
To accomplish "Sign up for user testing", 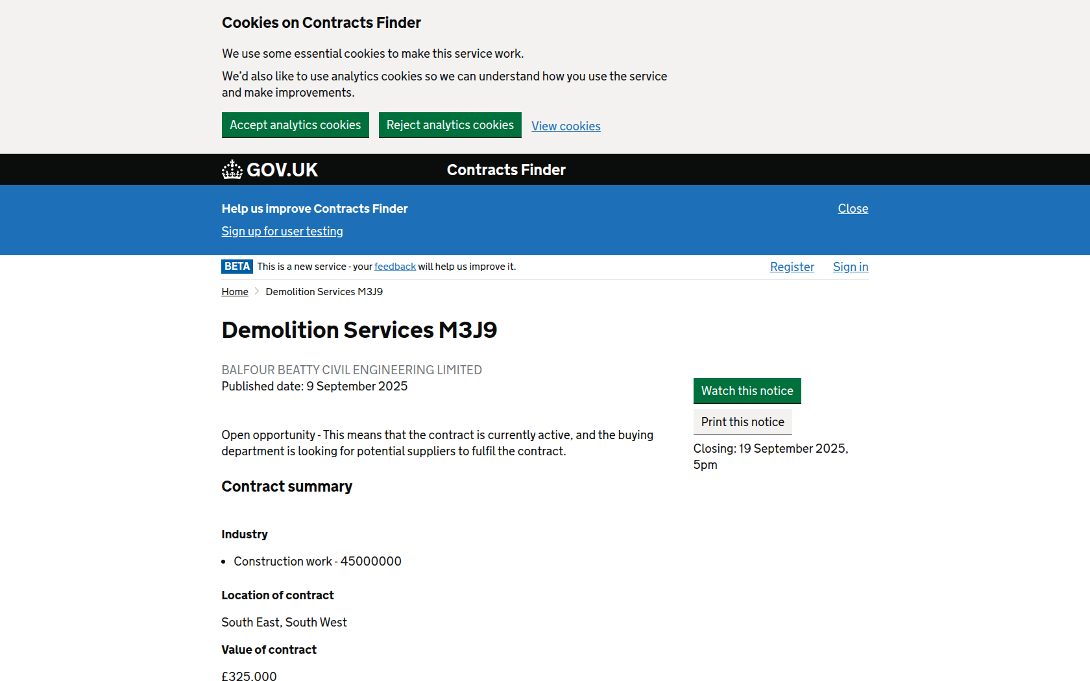I will point(282,232).
